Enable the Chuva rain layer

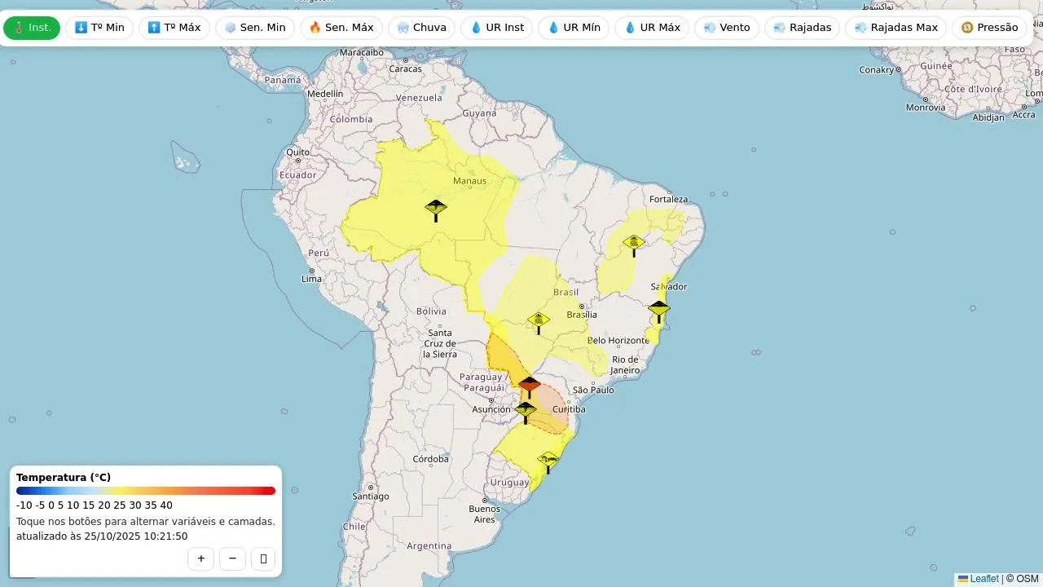pyautogui.click(x=421, y=28)
